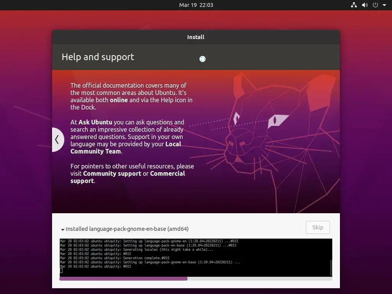
Task: Click the installation progress bar
Action: (196, 279)
